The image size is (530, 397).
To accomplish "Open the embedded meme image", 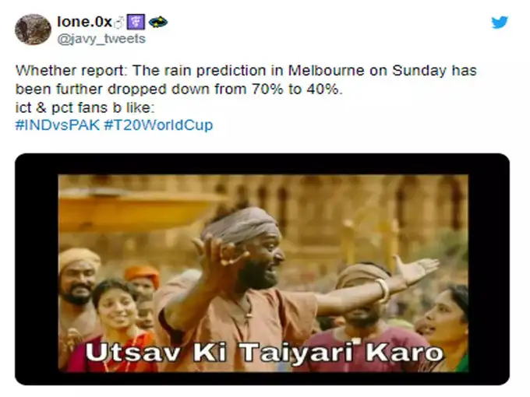I will 263,272.
